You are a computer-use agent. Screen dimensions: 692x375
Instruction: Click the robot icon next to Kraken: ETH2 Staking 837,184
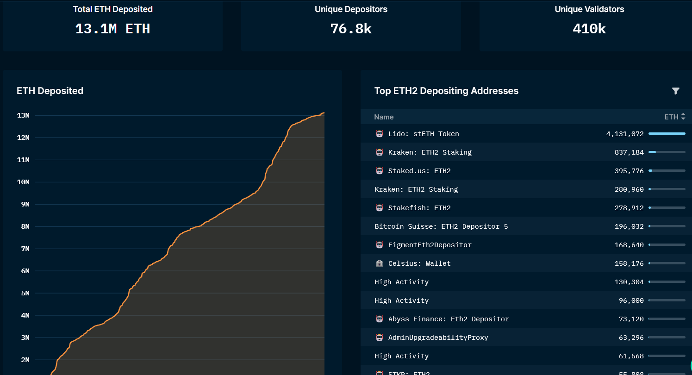click(x=380, y=152)
